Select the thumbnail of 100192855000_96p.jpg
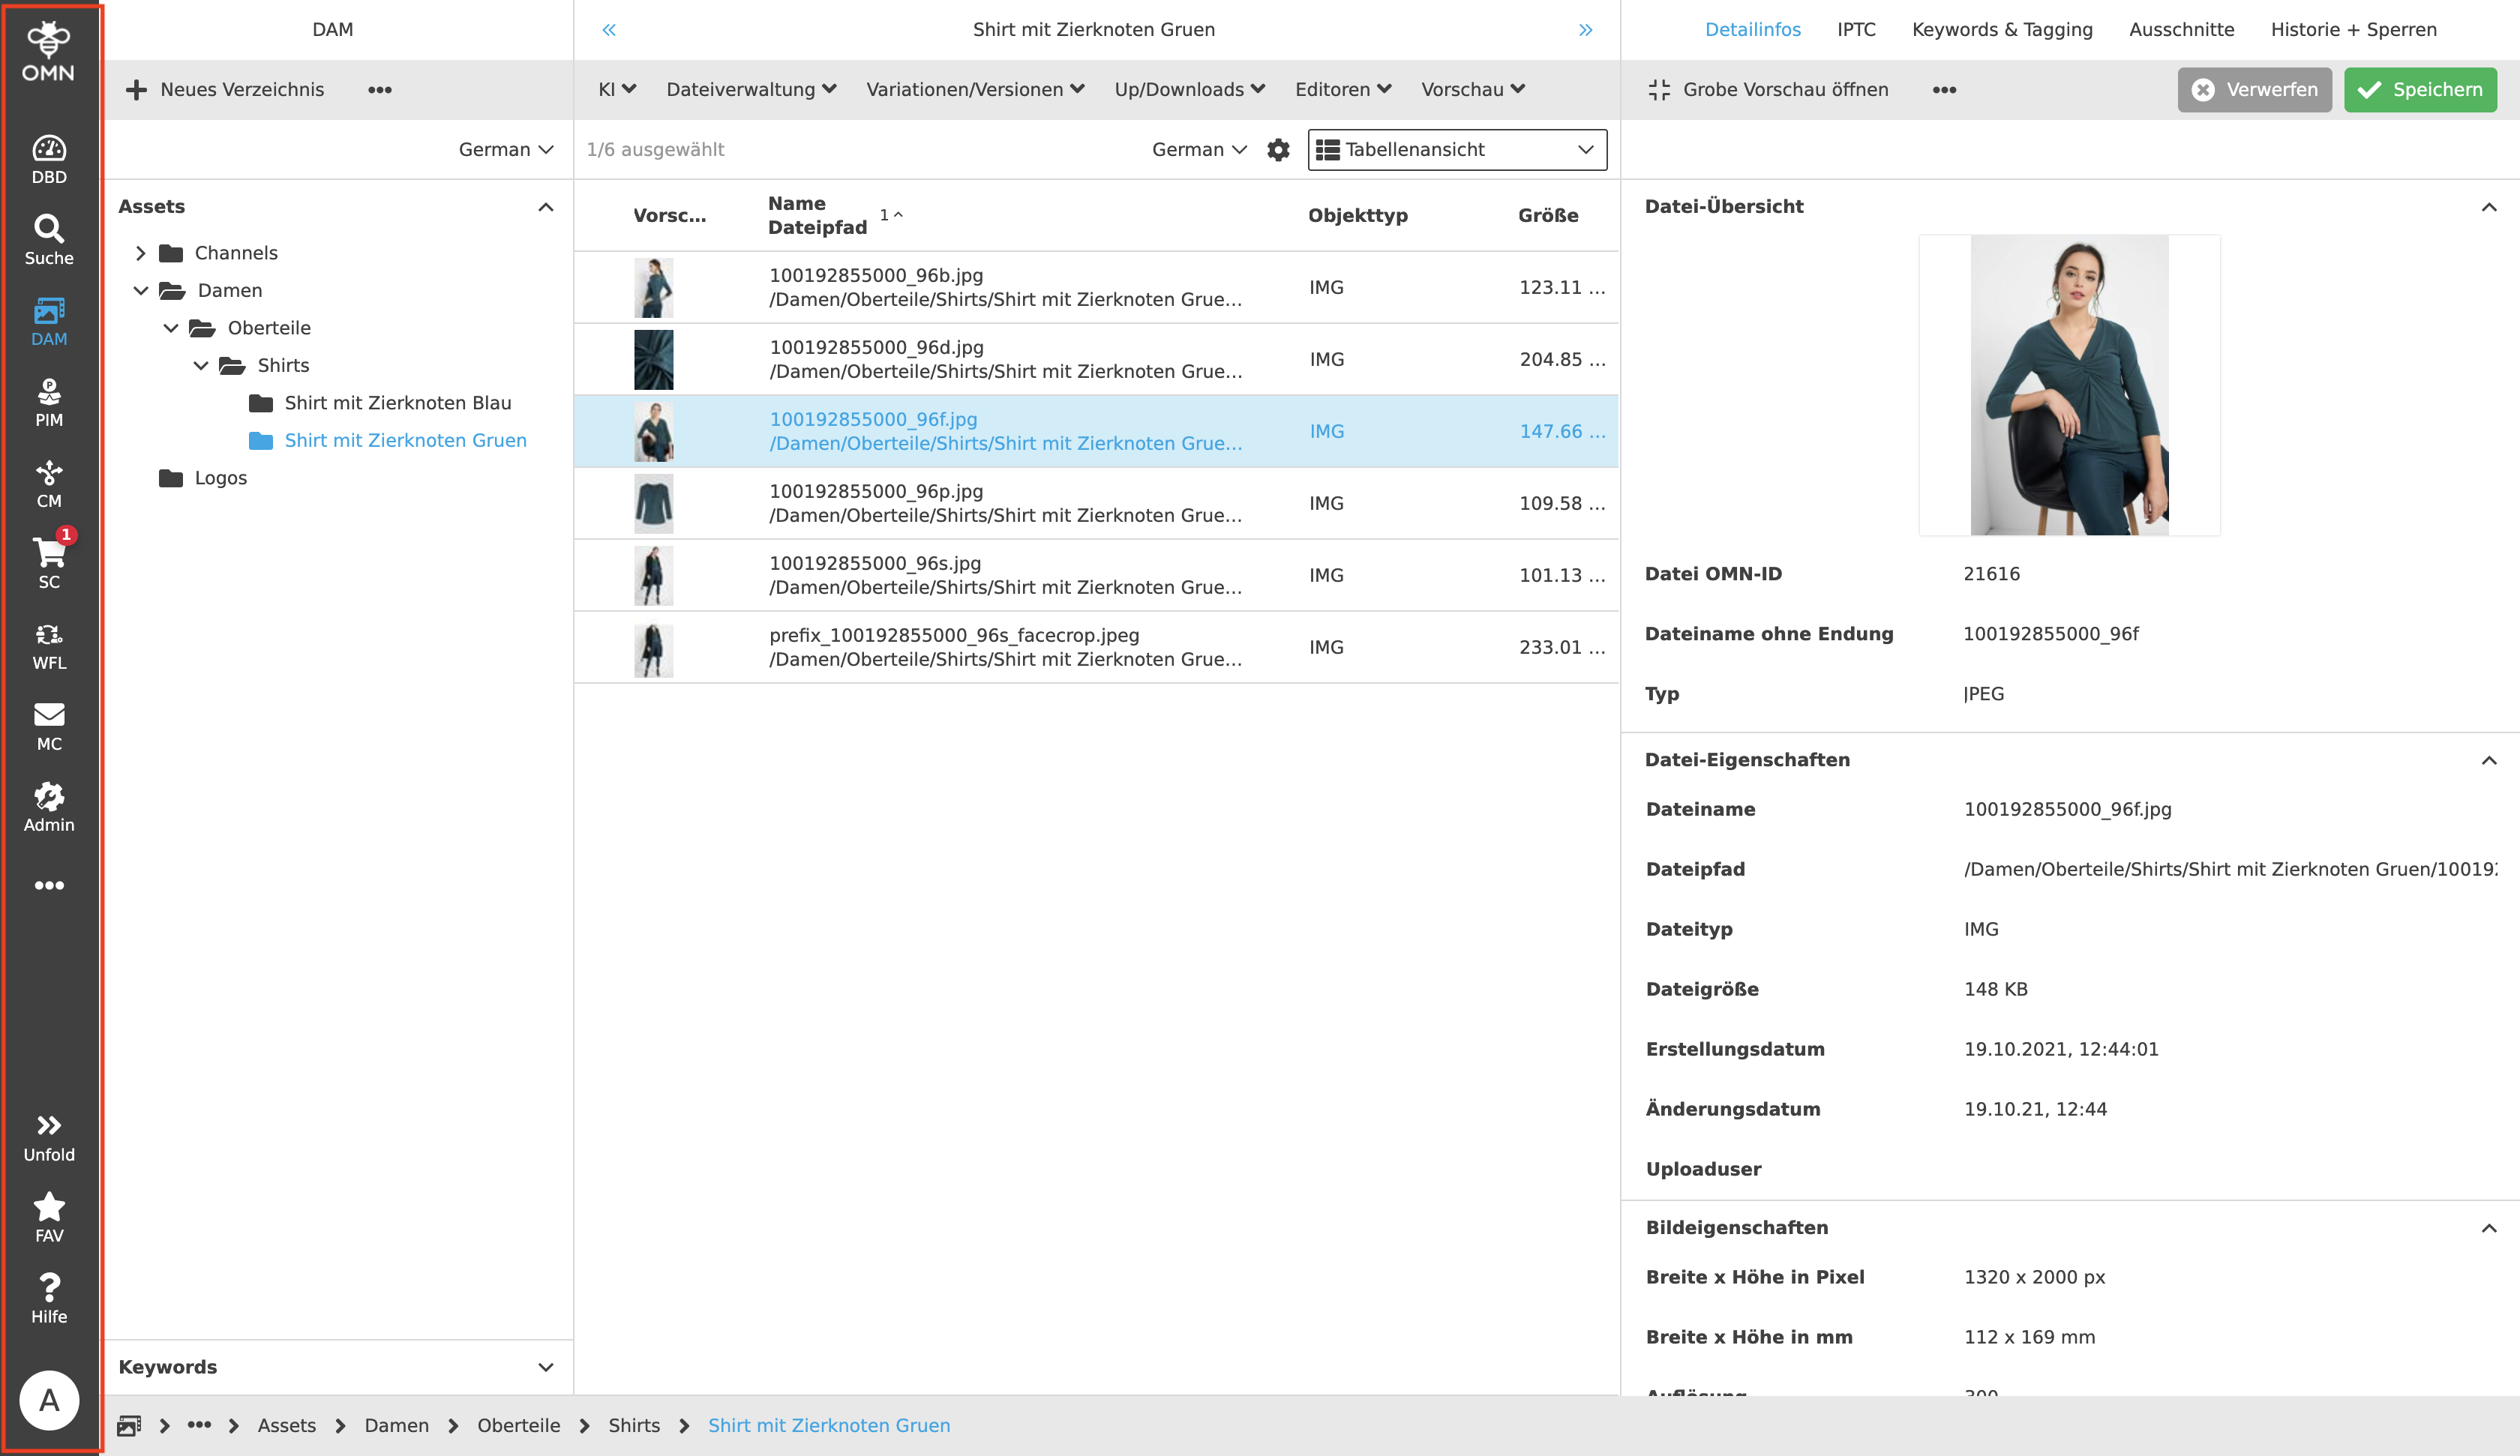2520x1456 pixels. tap(654, 503)
